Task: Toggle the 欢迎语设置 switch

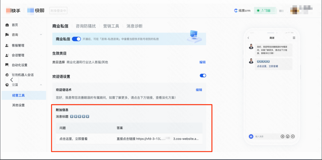Action: click(x=203, y=75)
